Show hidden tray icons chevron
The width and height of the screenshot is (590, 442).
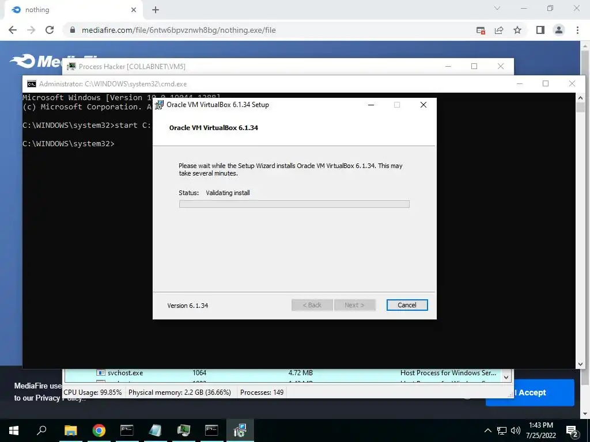pos(487,430)
